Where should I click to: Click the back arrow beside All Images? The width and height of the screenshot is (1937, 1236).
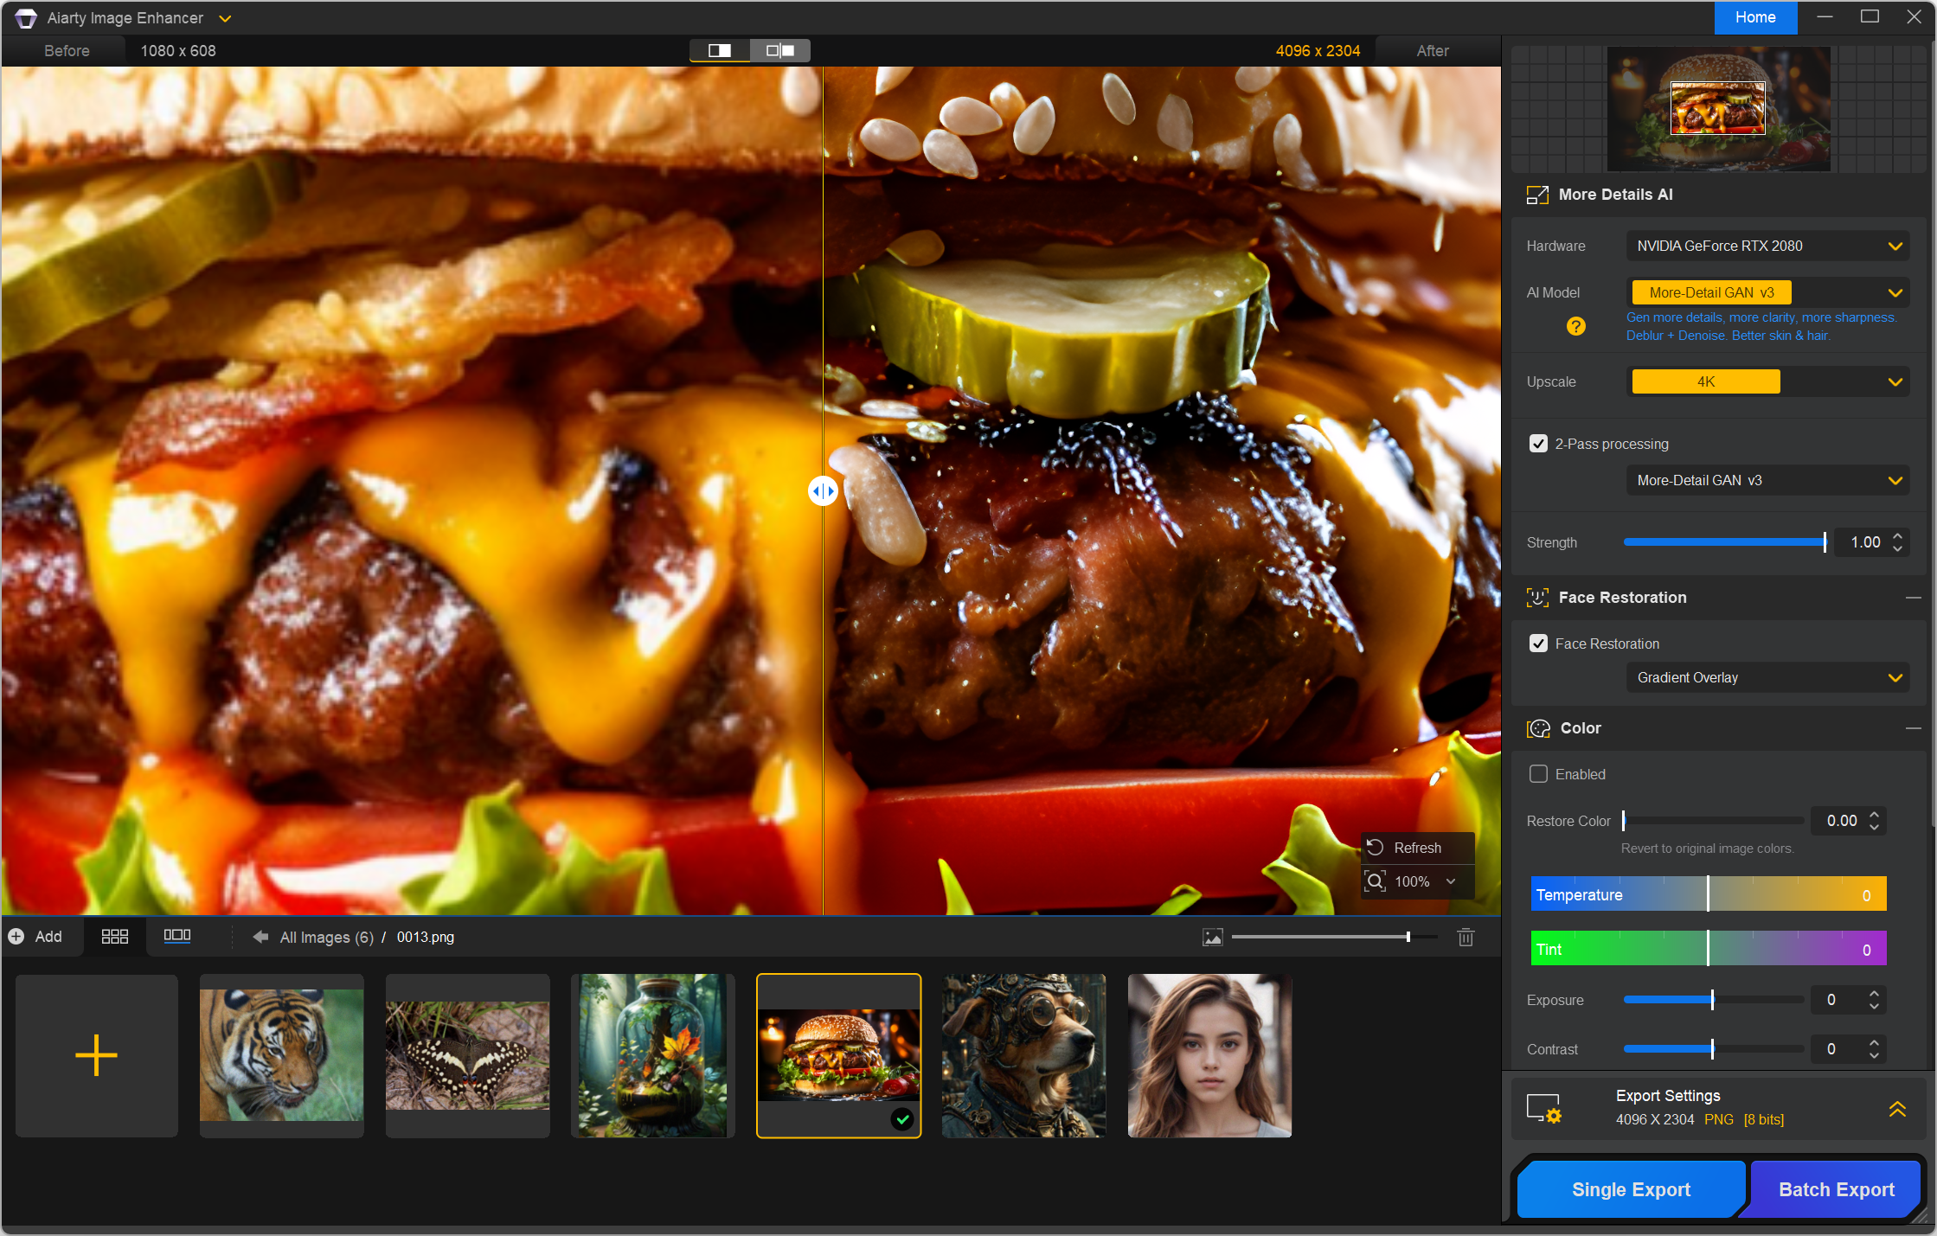(260, 937)
